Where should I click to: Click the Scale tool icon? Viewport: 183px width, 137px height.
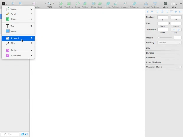[100, 4]
